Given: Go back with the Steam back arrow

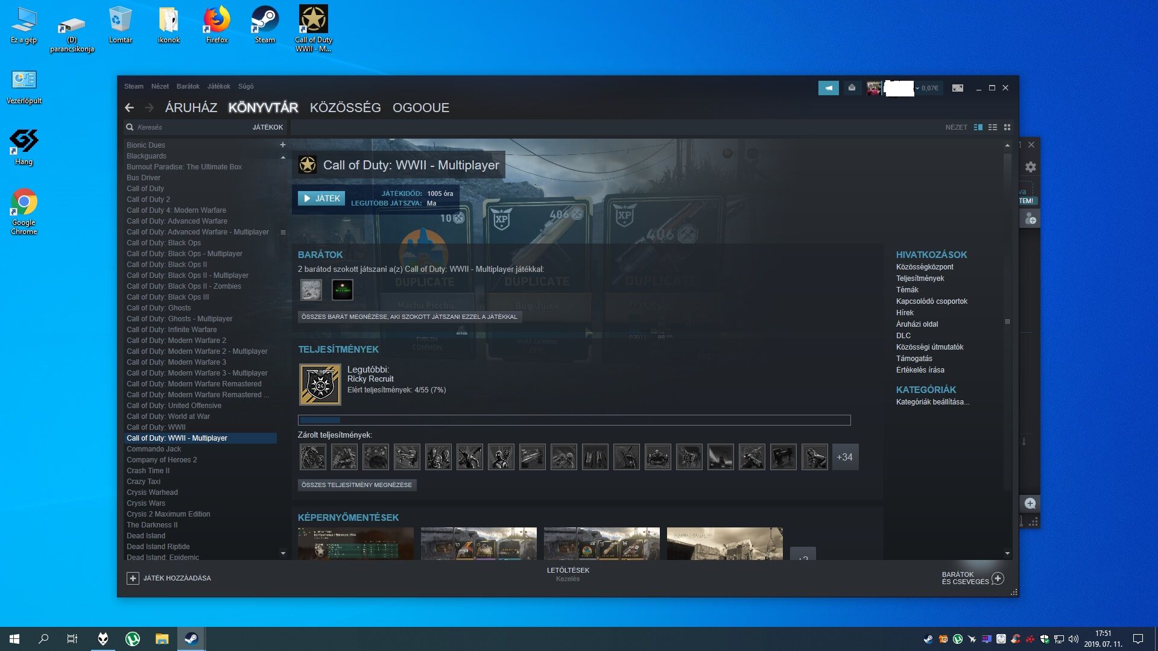Looking at the screenshot, I should point(129,108).
